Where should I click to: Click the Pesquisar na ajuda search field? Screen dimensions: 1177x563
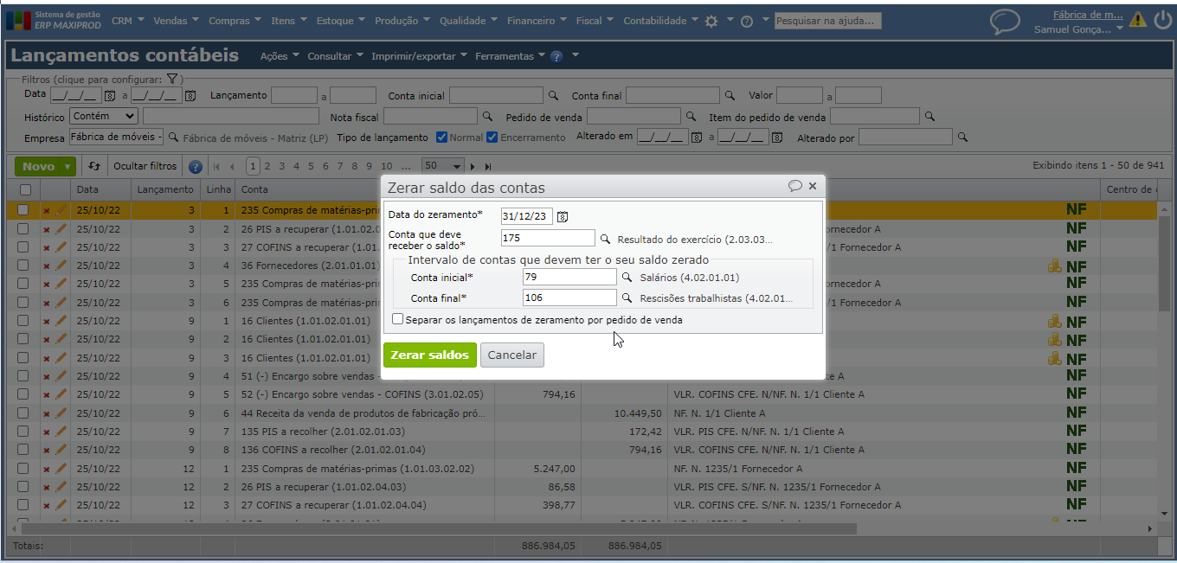pyautogui.click(x=827, y=21)
